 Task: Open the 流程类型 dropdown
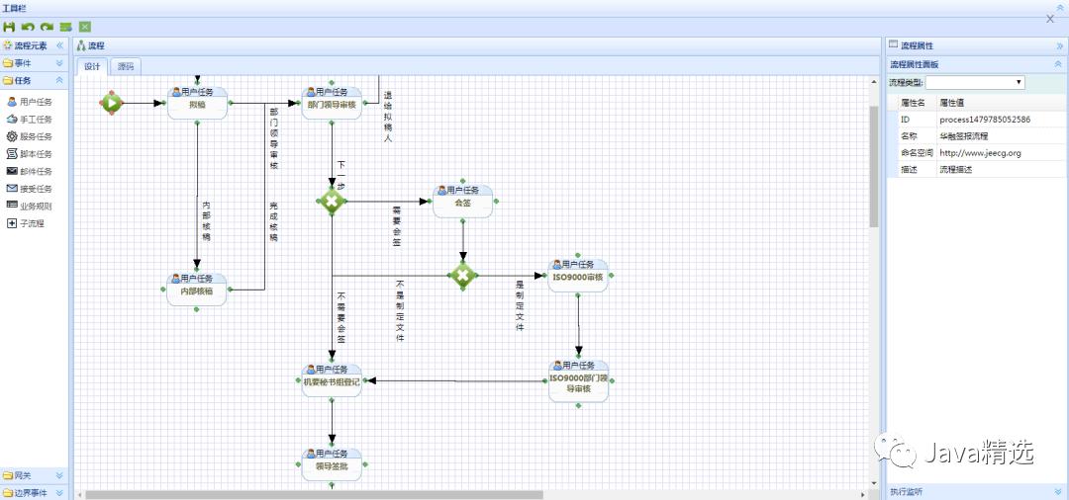[x=975, y=82]
